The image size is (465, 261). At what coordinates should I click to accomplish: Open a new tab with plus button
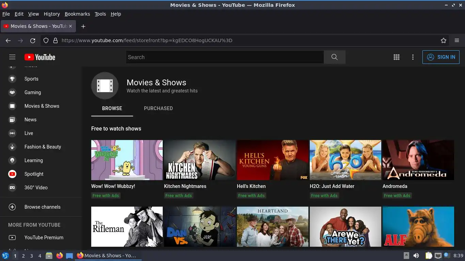coord(83,26)
